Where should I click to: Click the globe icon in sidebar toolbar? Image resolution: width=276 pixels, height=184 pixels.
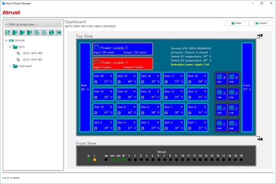point(51,33)
